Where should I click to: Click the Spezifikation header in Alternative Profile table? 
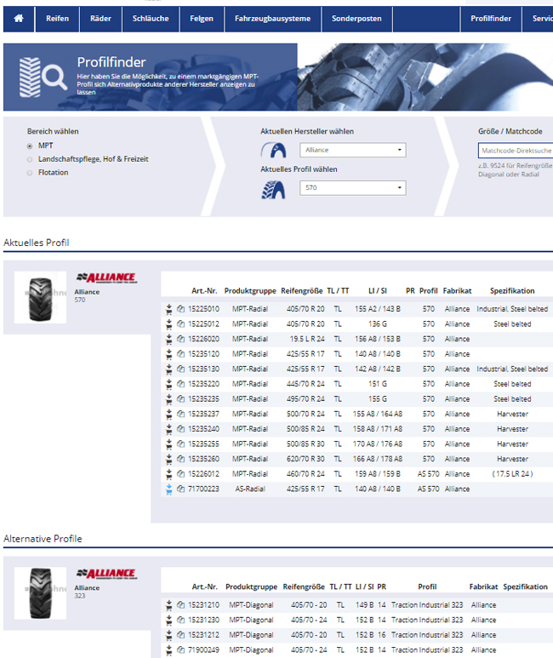point(525,587)
